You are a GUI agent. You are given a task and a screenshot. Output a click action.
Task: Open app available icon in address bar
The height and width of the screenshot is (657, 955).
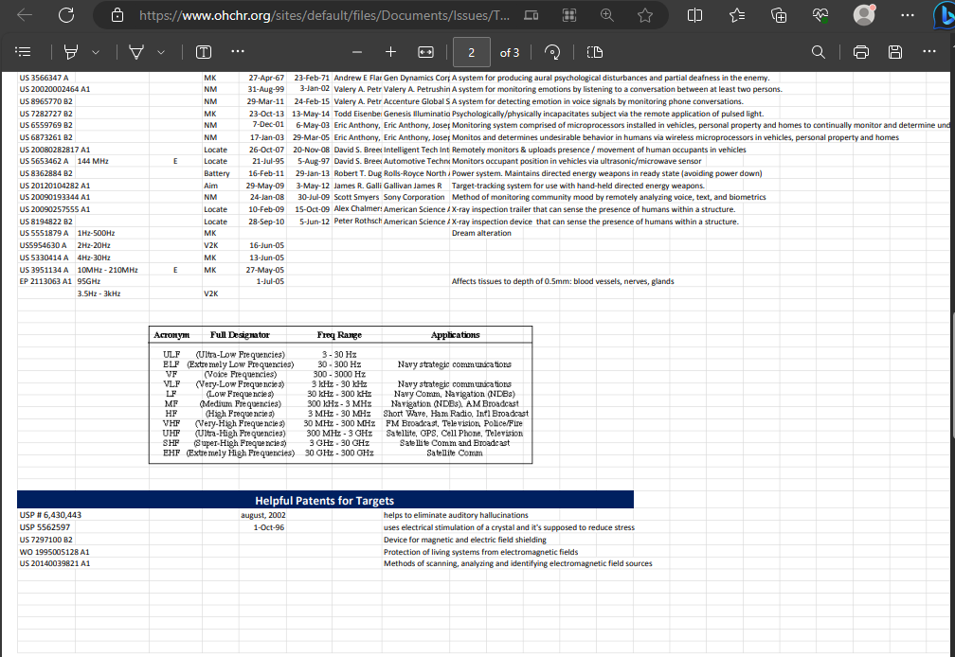pyautogui.click(x=532, y=15)
